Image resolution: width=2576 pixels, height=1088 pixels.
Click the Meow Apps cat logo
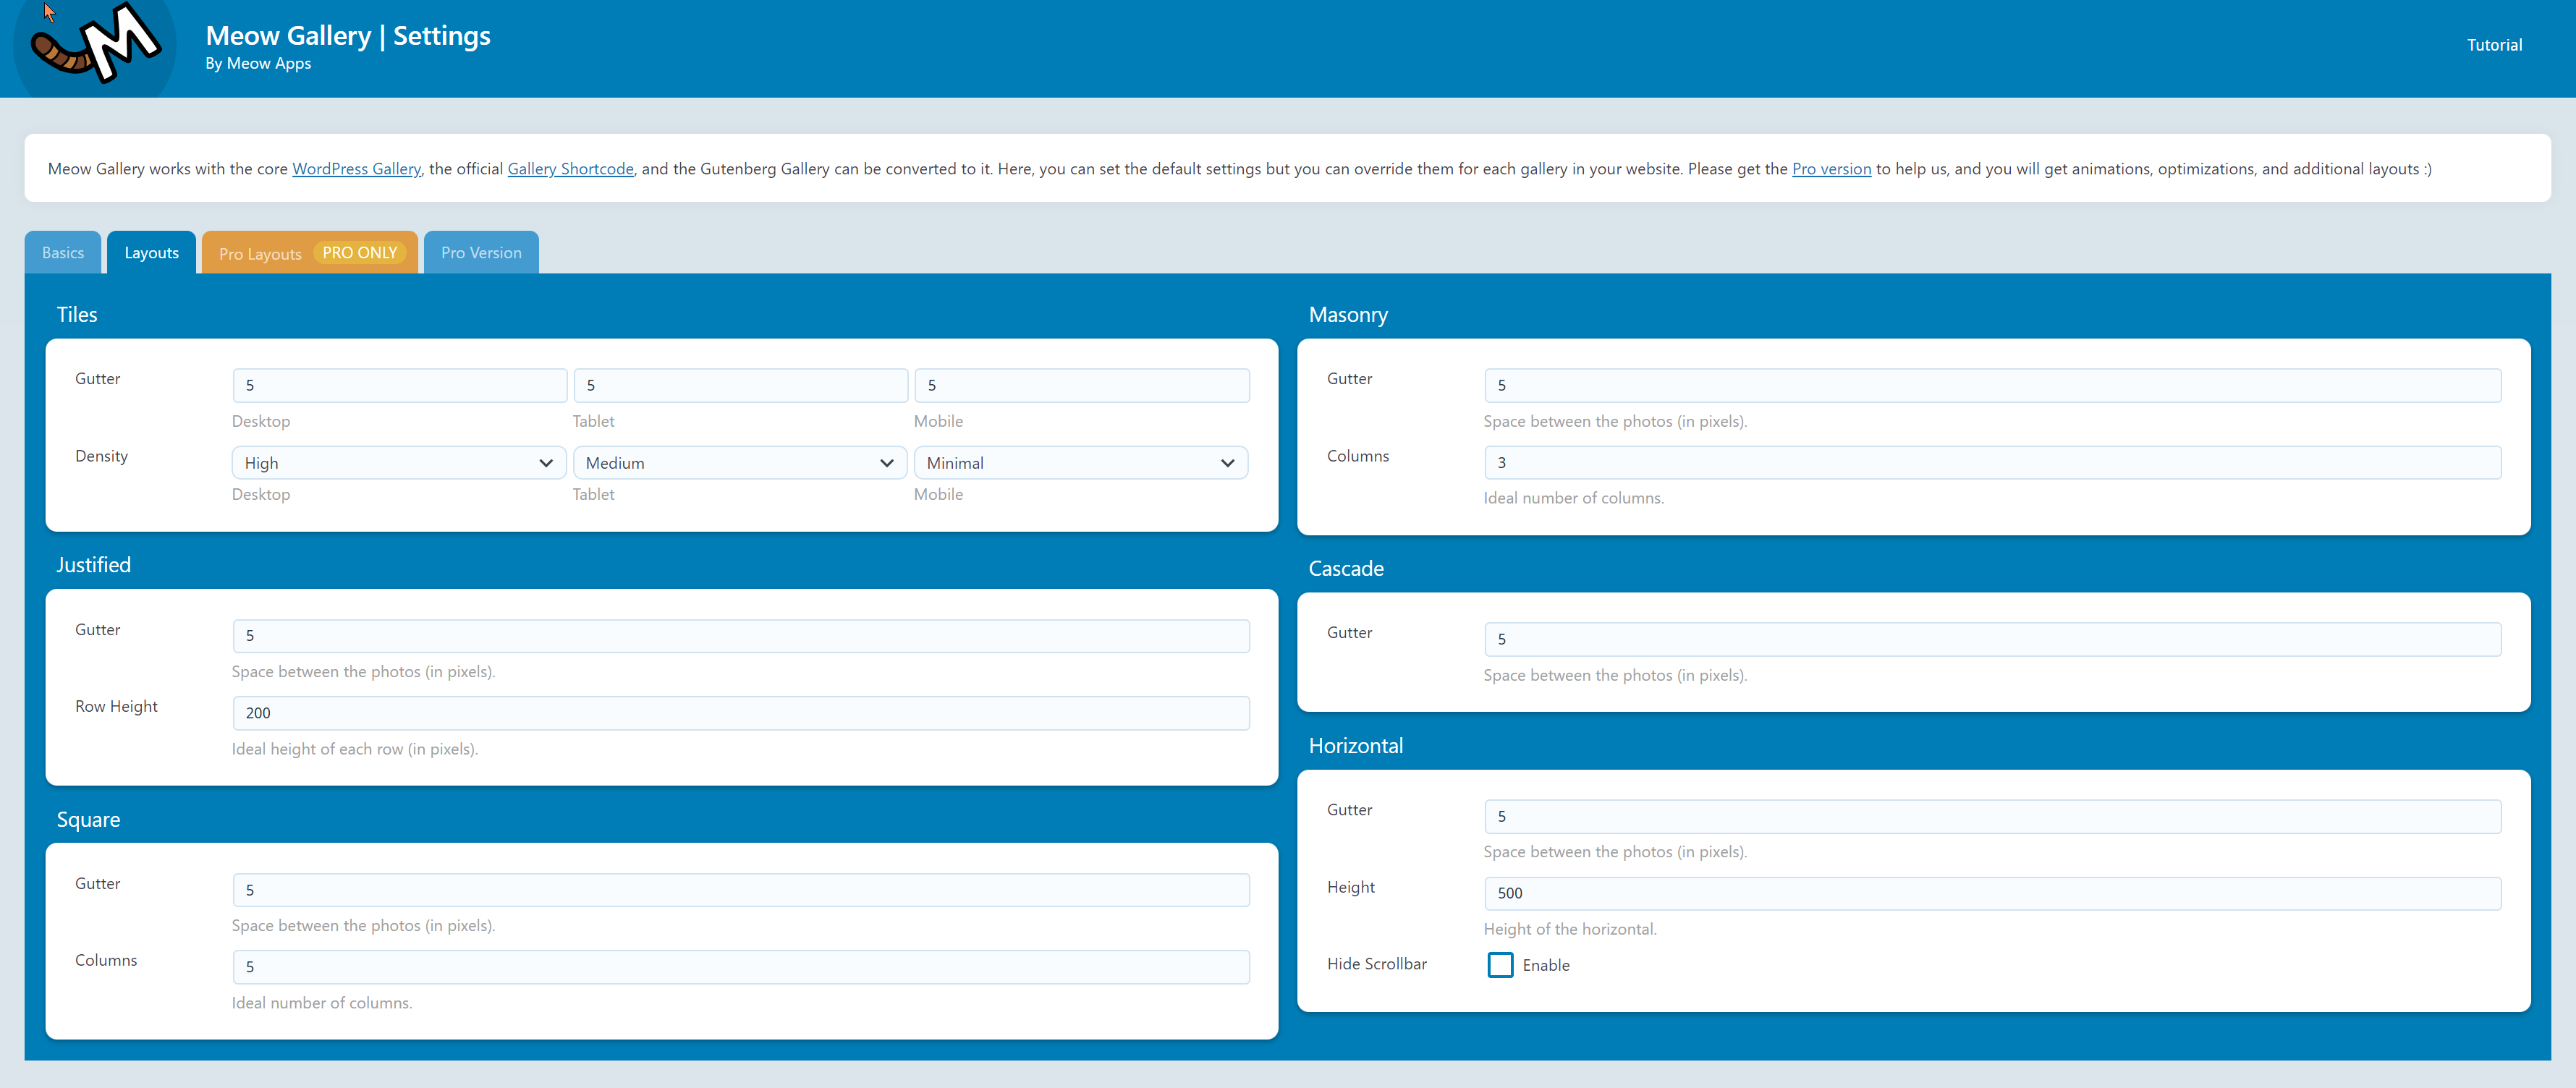click(x=95, y=46)
